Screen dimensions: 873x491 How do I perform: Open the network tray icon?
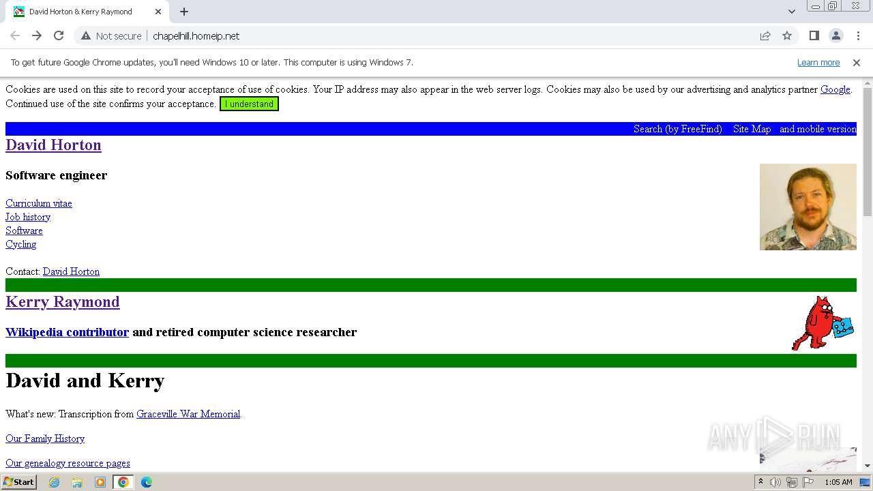(x=792, y=482)
